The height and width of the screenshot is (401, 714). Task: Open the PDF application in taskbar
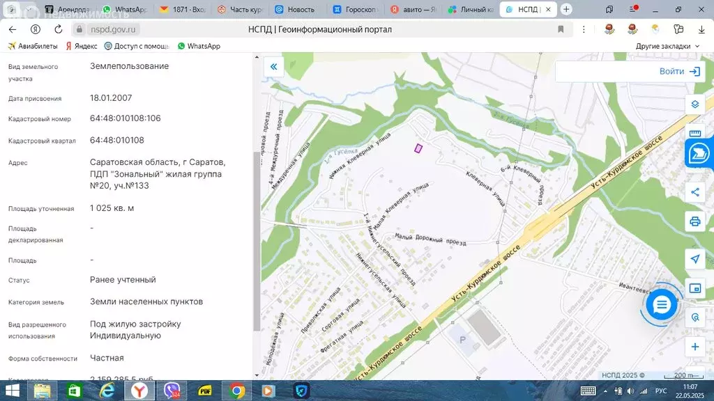[204, 391]
